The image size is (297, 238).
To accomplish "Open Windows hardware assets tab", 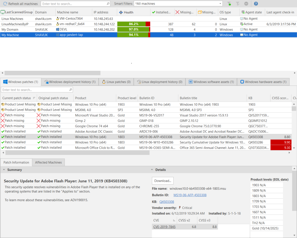I will 263,82.
